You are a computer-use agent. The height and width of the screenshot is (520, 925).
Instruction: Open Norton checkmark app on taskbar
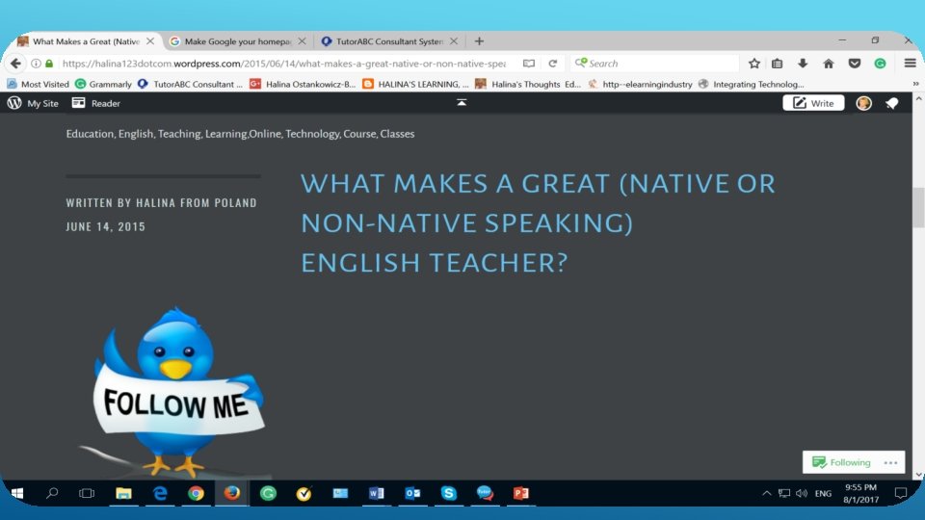pos(304,493)
